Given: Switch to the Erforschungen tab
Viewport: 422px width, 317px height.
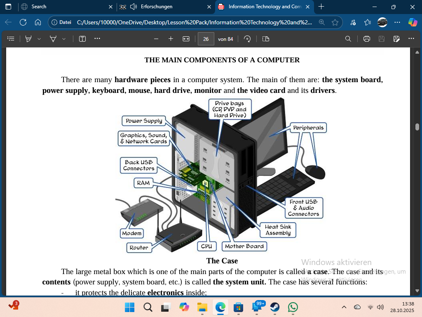Looking at the screenshot, I should (157, 7).
